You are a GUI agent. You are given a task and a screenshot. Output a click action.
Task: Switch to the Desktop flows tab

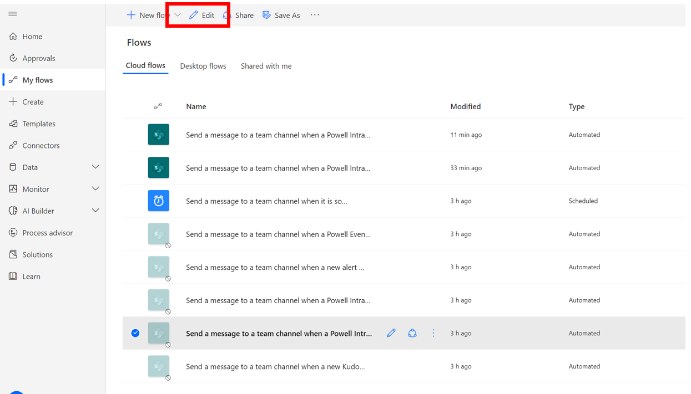(203, 66)
